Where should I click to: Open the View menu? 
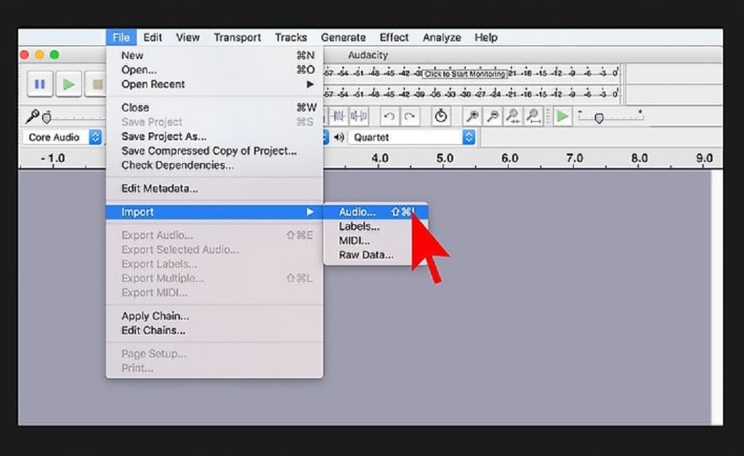188,38
